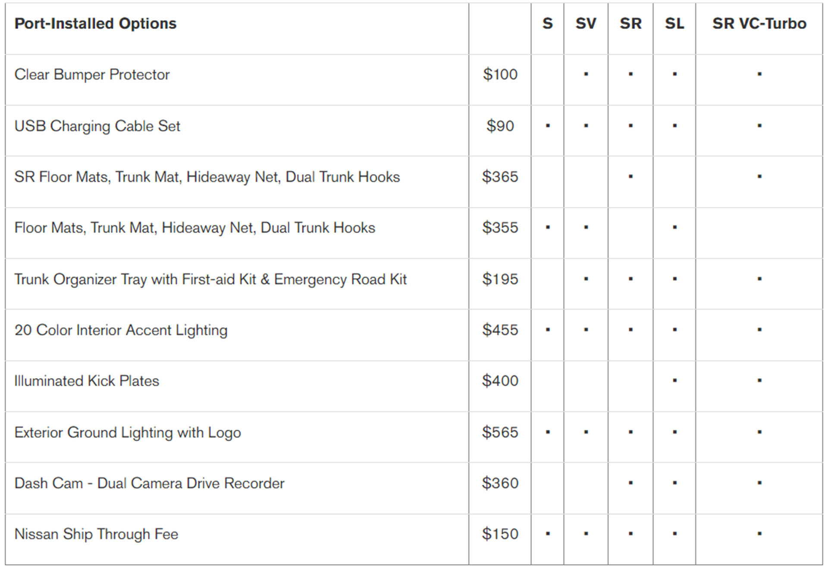828x571 pixels.
Task: Click SR VC-Turbo dot for Illuminated Kick Plates
Action: [759, 380]
